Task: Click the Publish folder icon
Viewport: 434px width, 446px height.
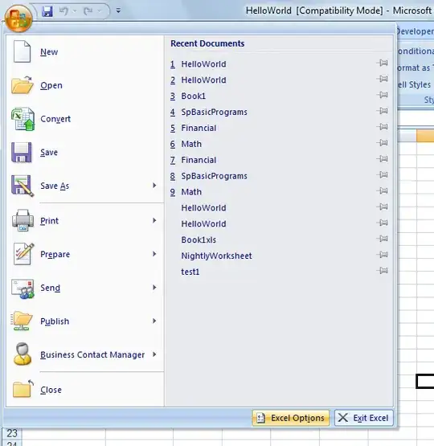Action: click(x=22, y=321)
